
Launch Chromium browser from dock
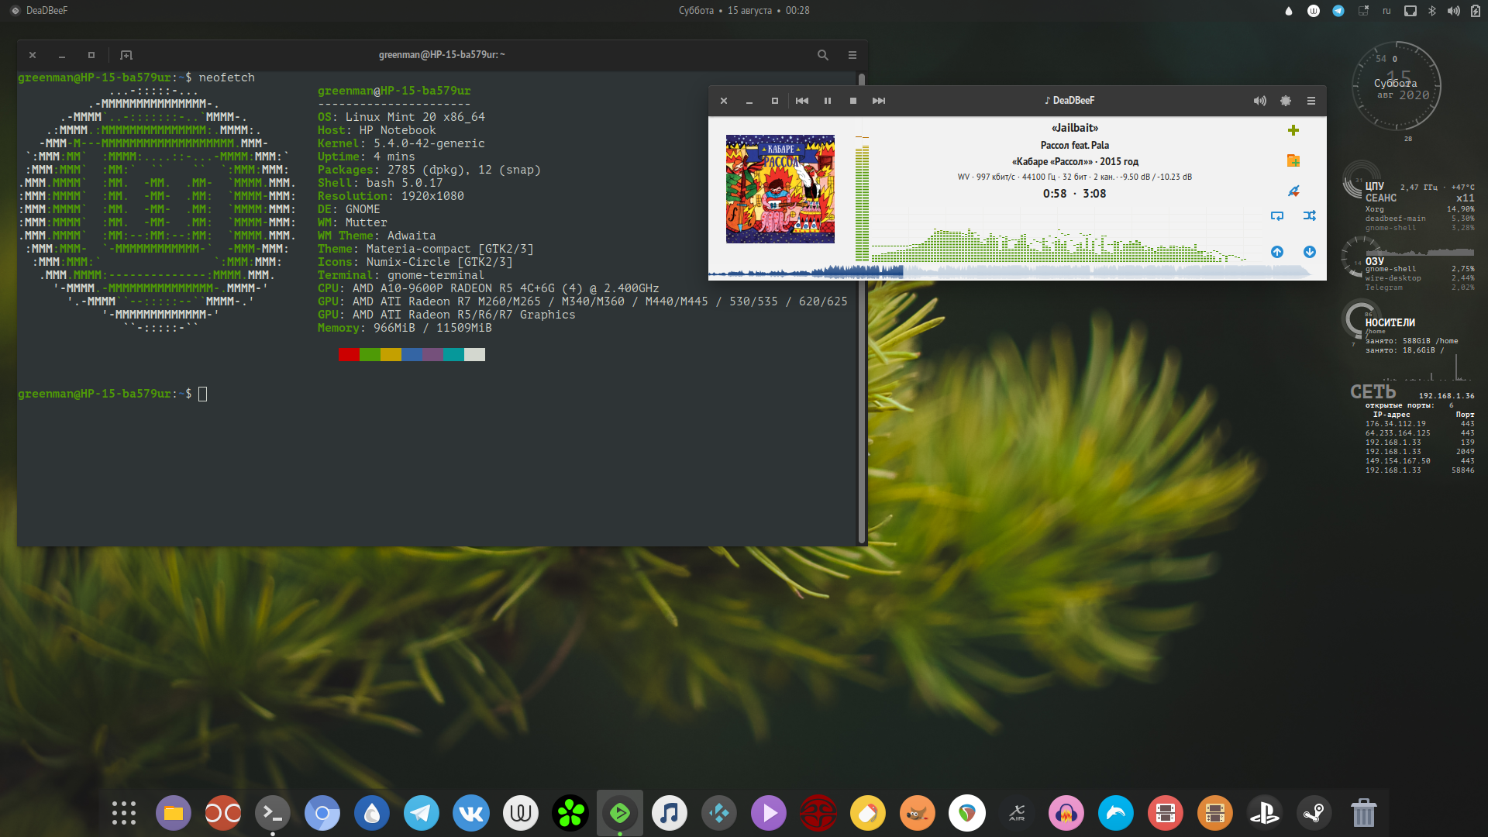pyautogui.click(x=322, y=813)
